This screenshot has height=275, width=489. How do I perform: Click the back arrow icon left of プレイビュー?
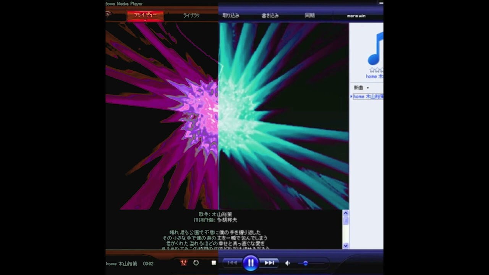pyautogui.click(x=109, y=15)
